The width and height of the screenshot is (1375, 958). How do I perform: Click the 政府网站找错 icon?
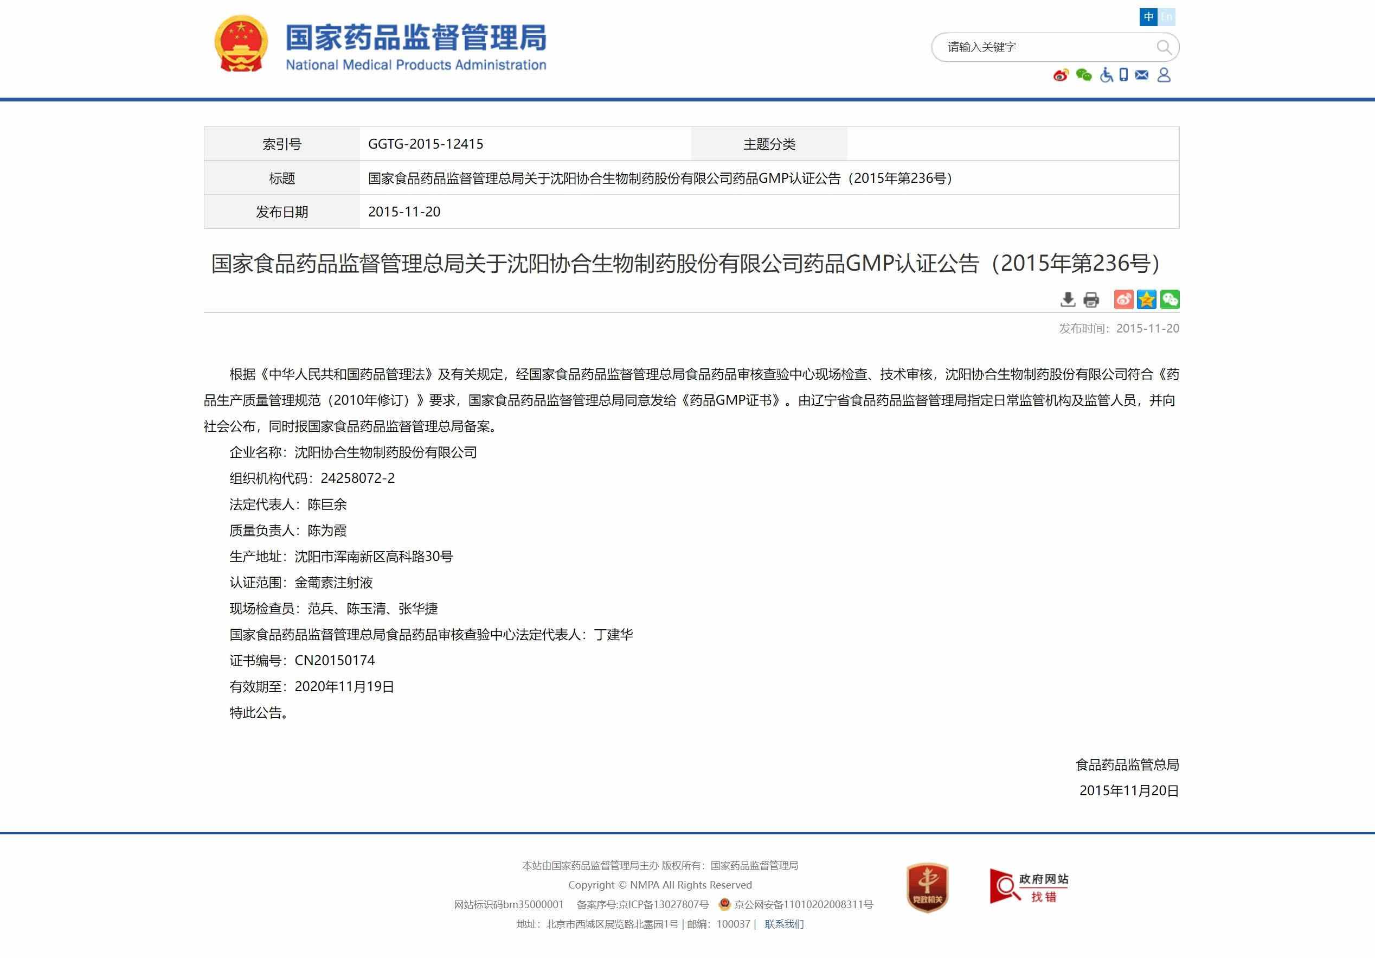pos(1029,887)
